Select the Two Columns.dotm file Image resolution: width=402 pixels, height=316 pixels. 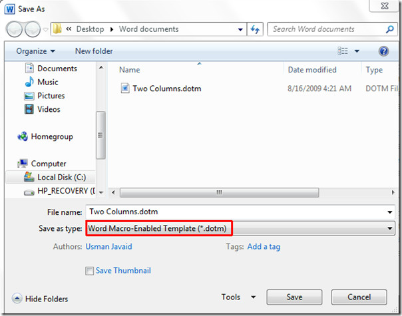tap(166, 88)
